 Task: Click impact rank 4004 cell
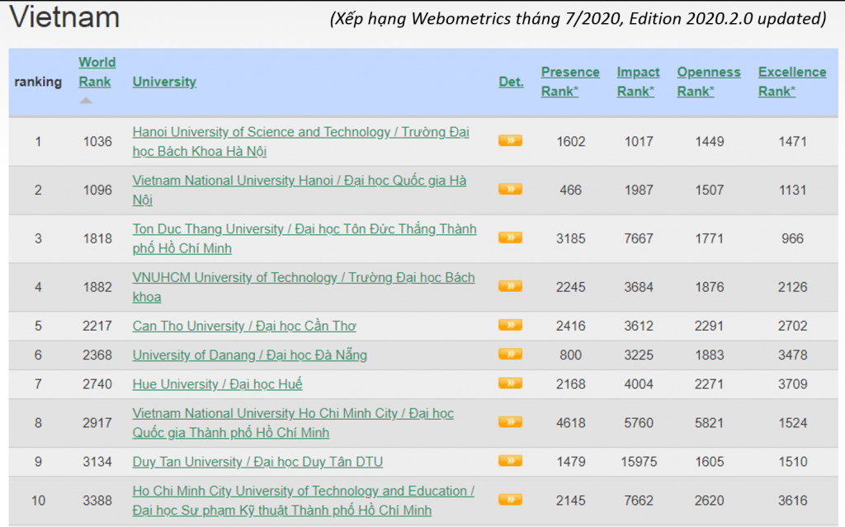[639, 384]
